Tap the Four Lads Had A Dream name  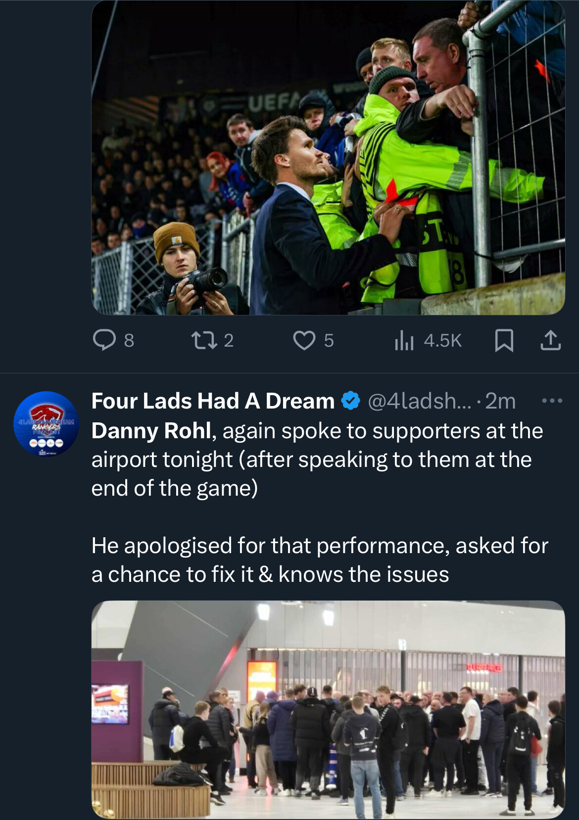pos(213,401)
